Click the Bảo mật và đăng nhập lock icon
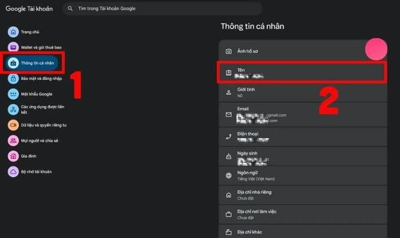400x238 pixels. (x=13, y=79)
